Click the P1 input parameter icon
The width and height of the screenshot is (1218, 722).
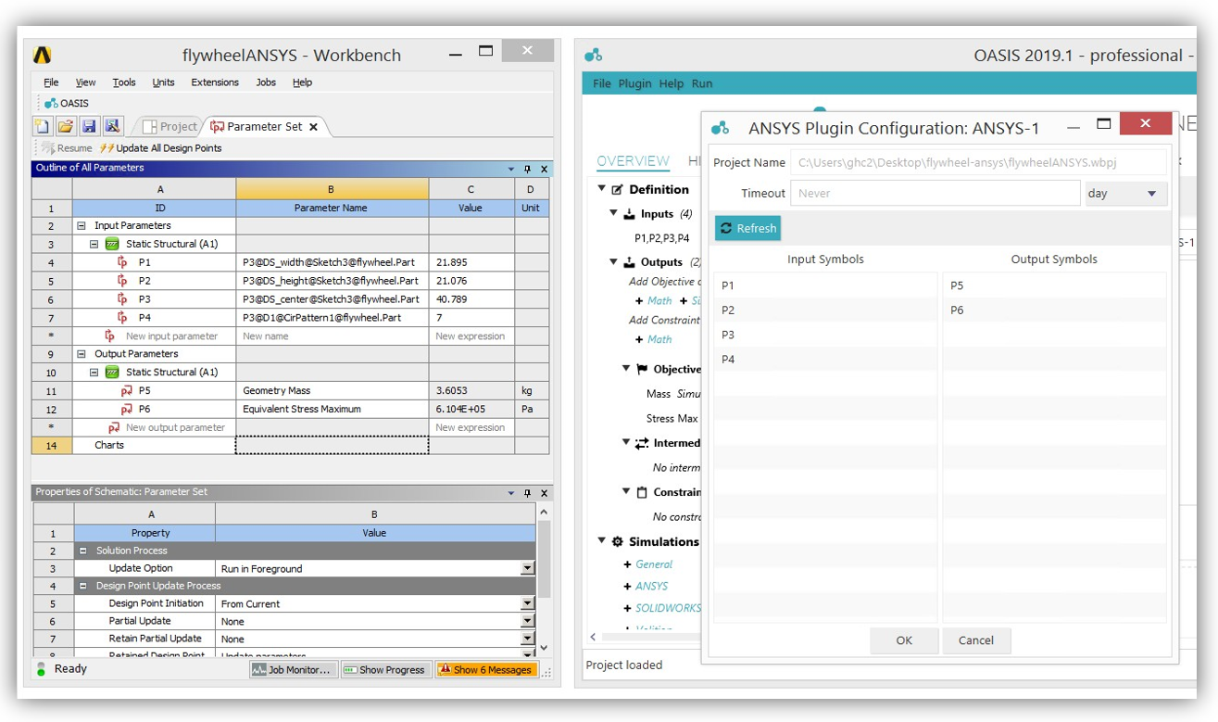pos(122,262)
